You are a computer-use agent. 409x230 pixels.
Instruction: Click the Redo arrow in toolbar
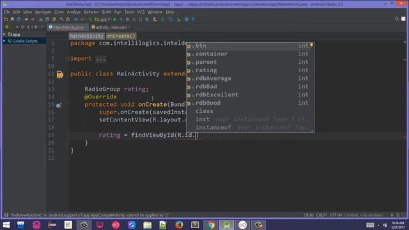click(x=33, y=19)
